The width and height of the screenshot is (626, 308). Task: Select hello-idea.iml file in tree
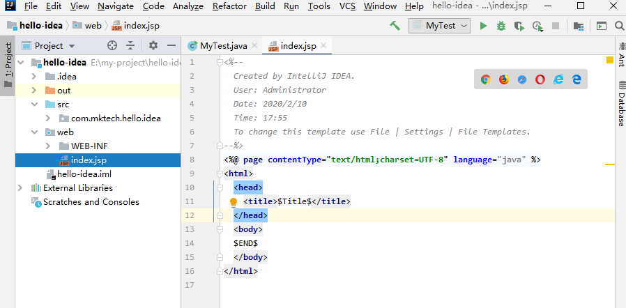[x=84, y=174]
